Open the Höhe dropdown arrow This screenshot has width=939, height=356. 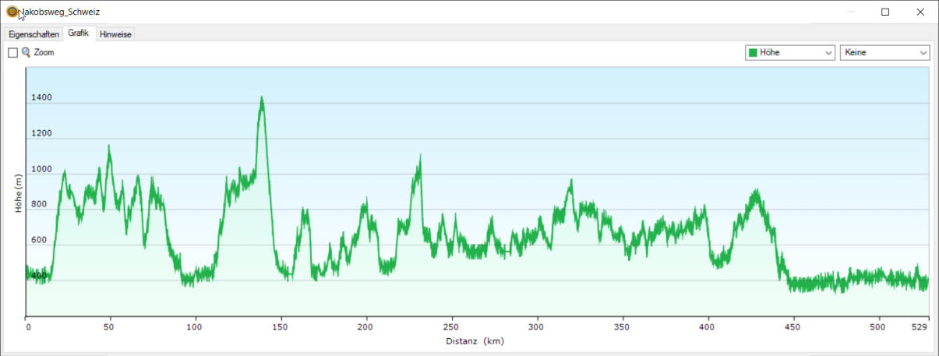pos(828,53)
